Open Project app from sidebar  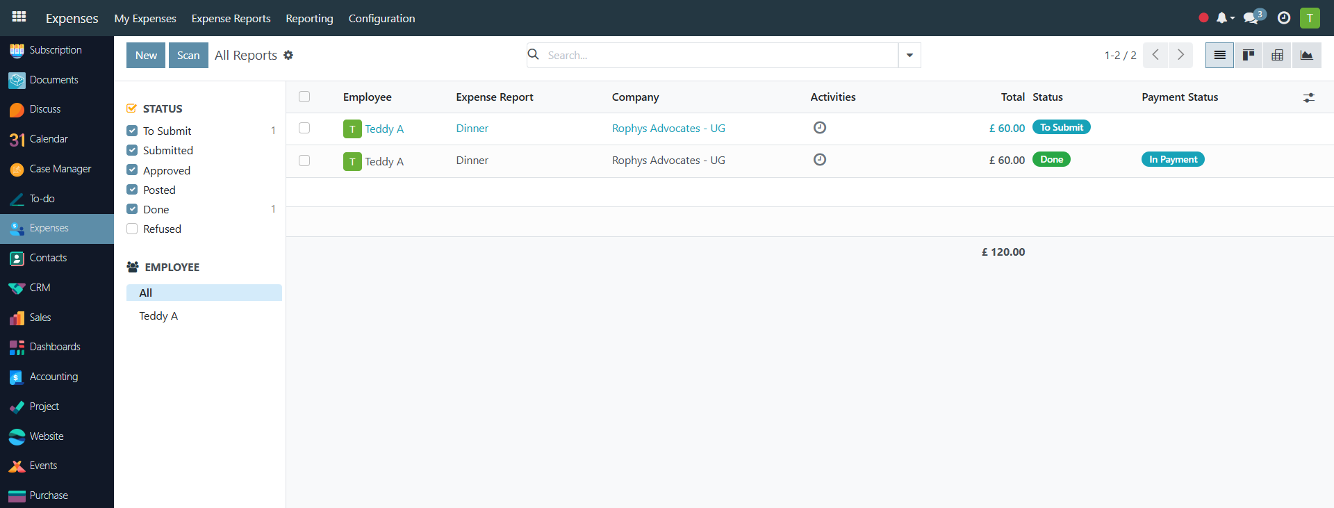point(57,407)
